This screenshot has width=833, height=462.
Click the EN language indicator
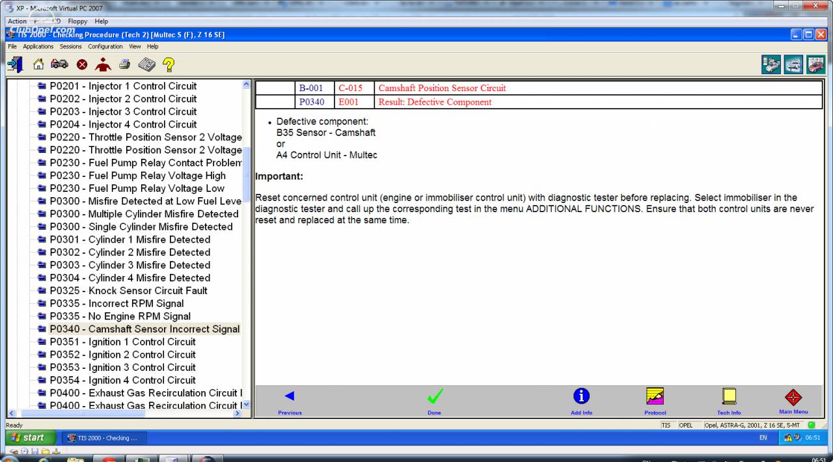click(x=763, y=438)
